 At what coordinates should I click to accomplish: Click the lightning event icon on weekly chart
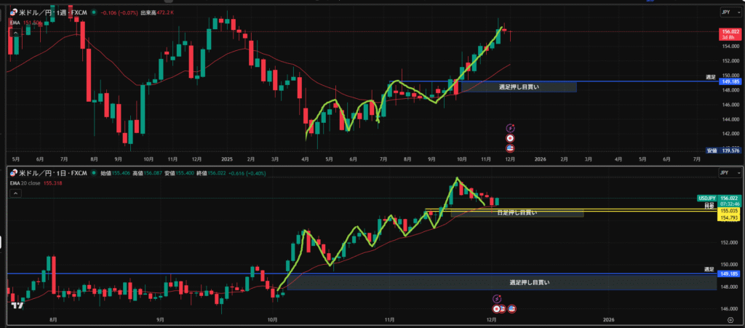tap(511, 127)
